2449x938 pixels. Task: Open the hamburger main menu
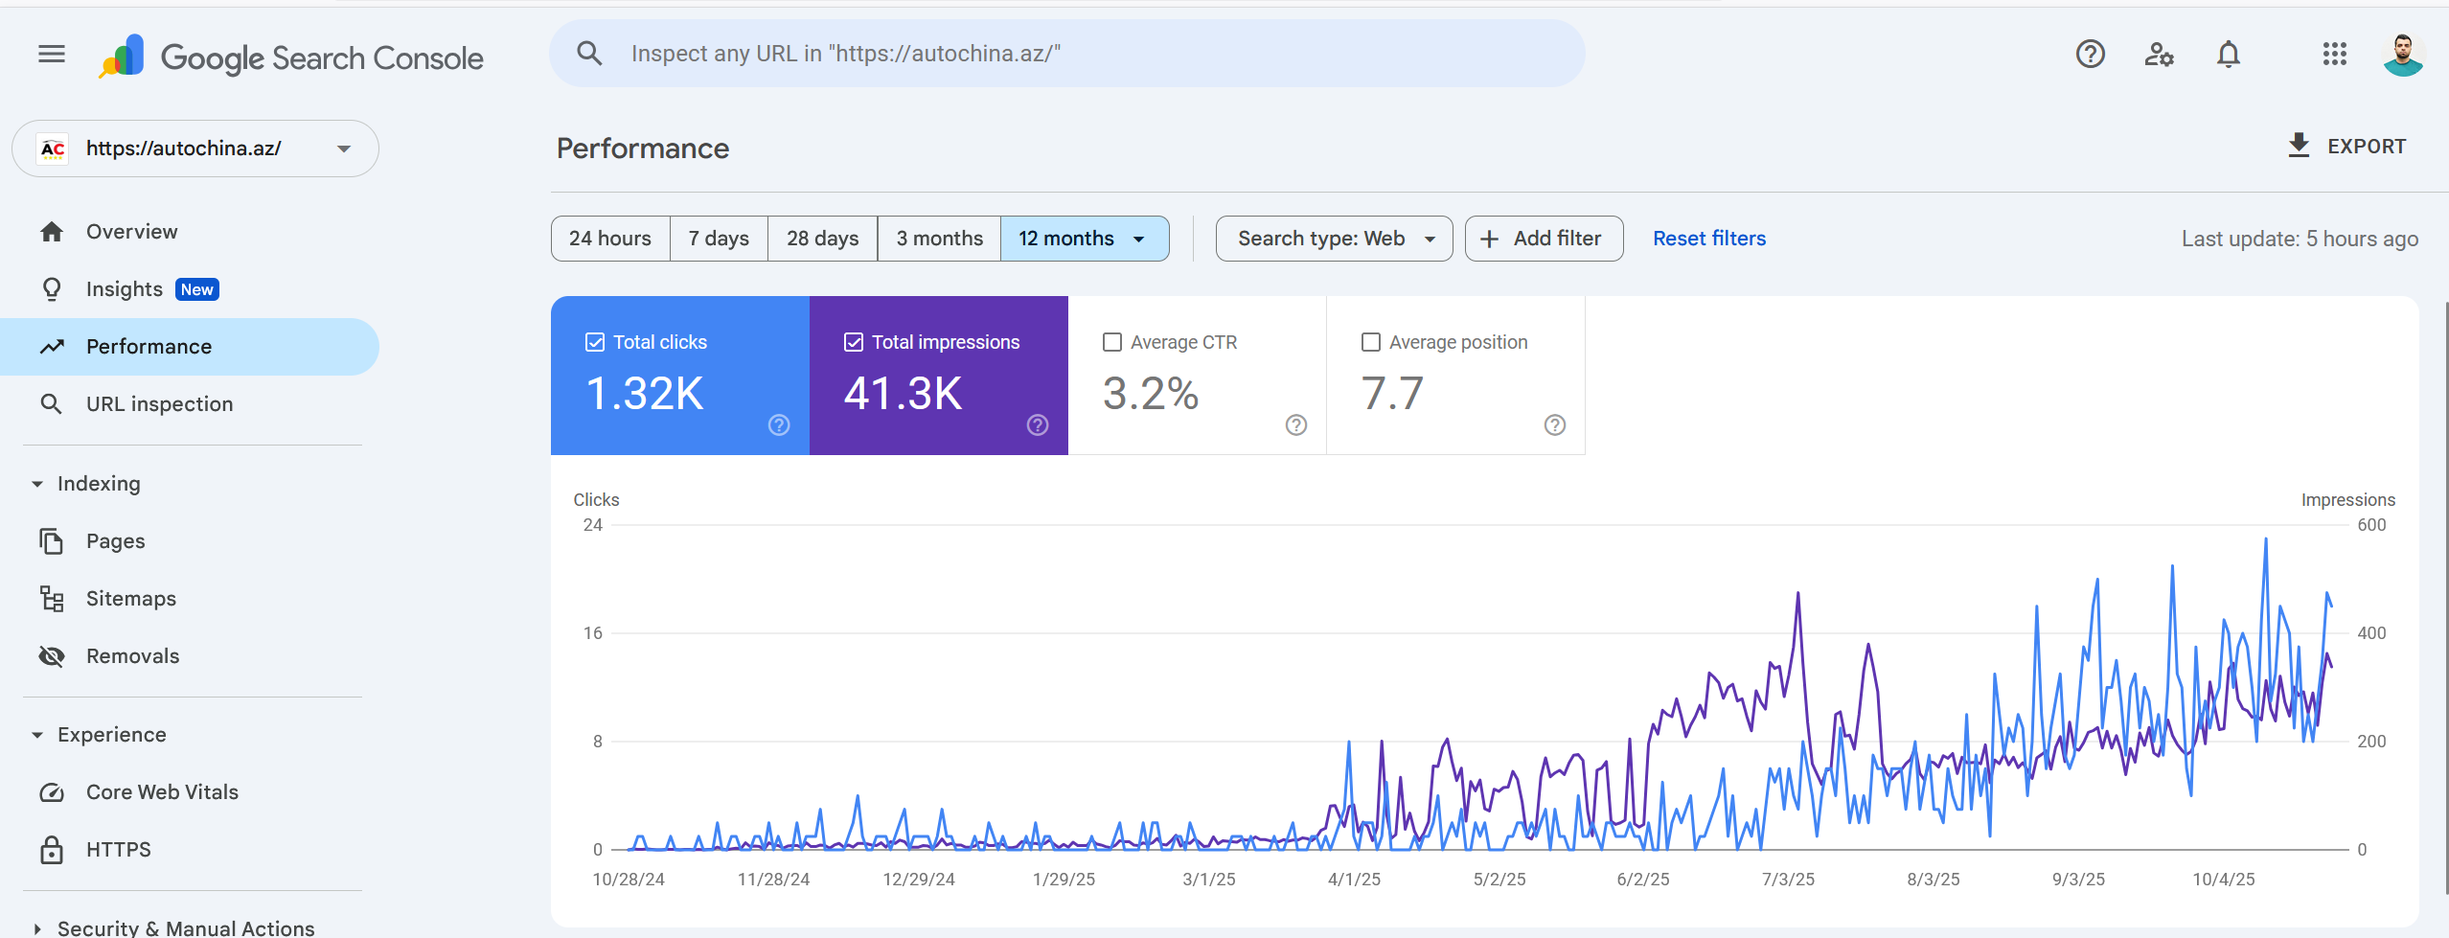tap(52, 55)
